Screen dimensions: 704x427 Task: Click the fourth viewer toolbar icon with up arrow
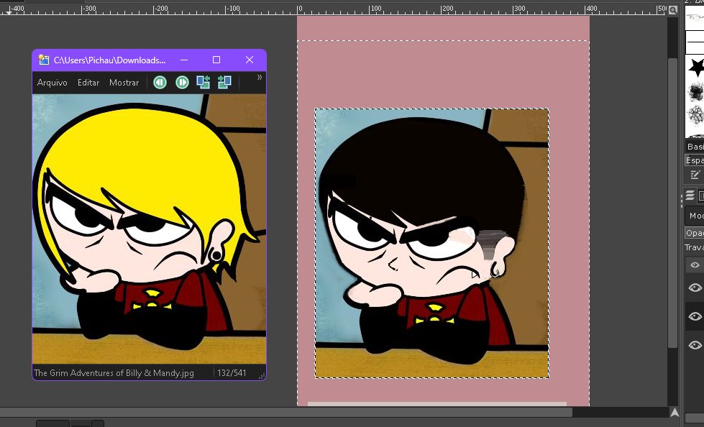(x=224, y=82)
